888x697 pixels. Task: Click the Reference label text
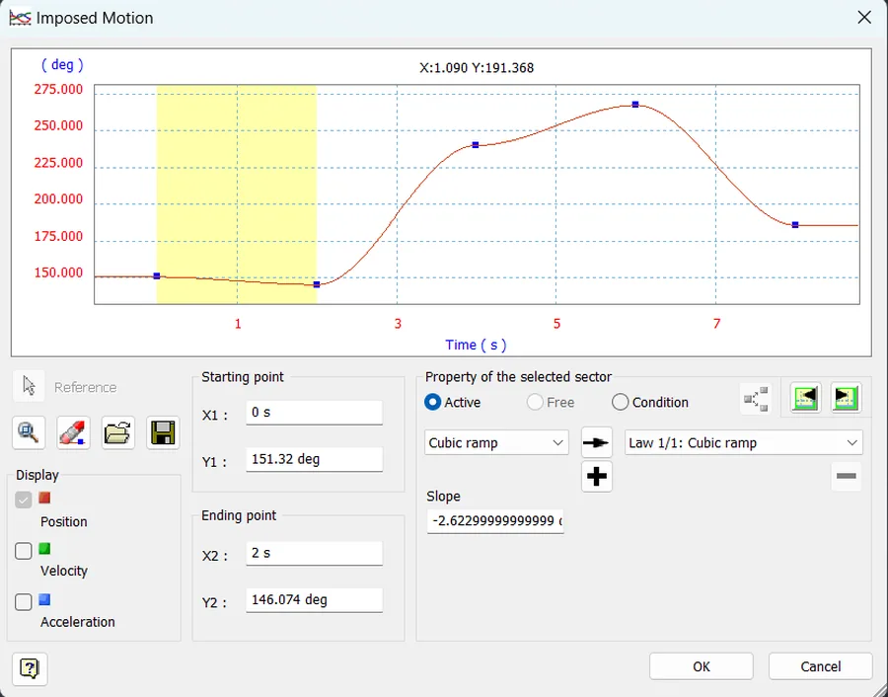tap(86, 387)
